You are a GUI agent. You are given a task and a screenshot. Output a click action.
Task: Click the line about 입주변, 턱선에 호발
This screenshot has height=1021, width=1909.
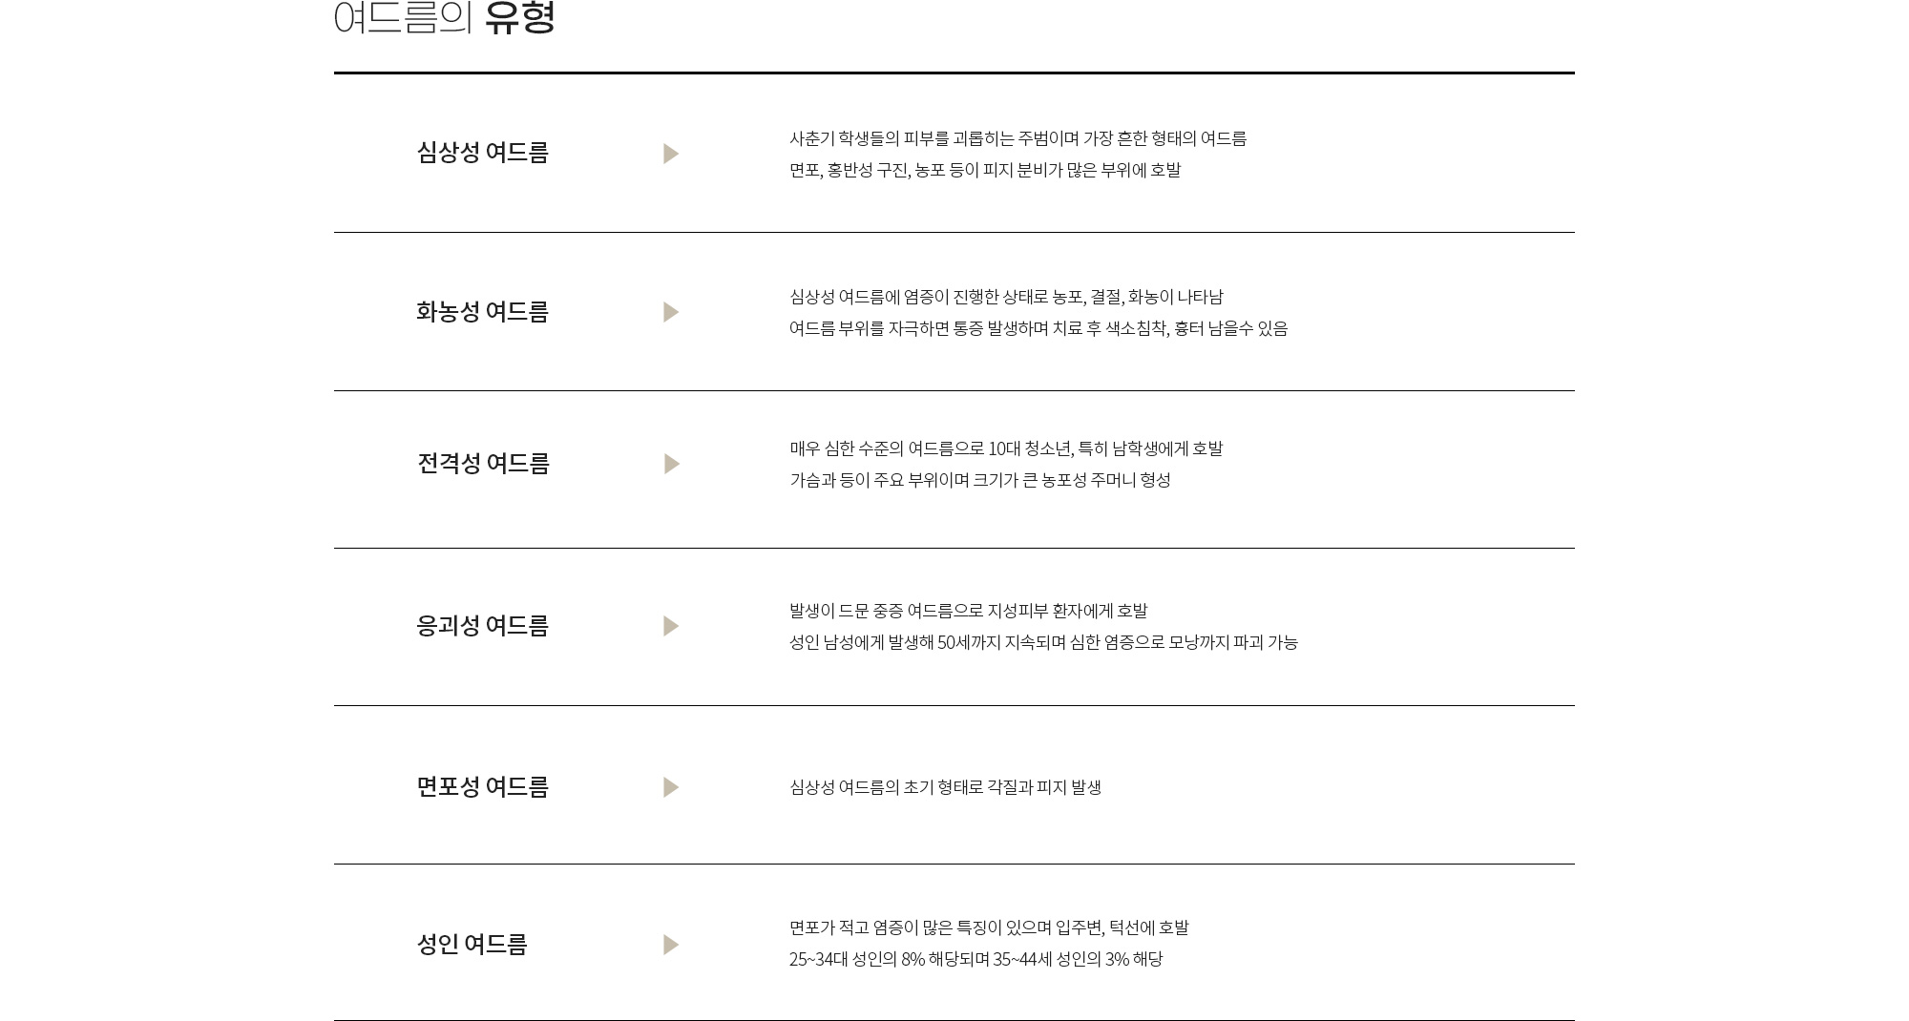tap(989, 927)
